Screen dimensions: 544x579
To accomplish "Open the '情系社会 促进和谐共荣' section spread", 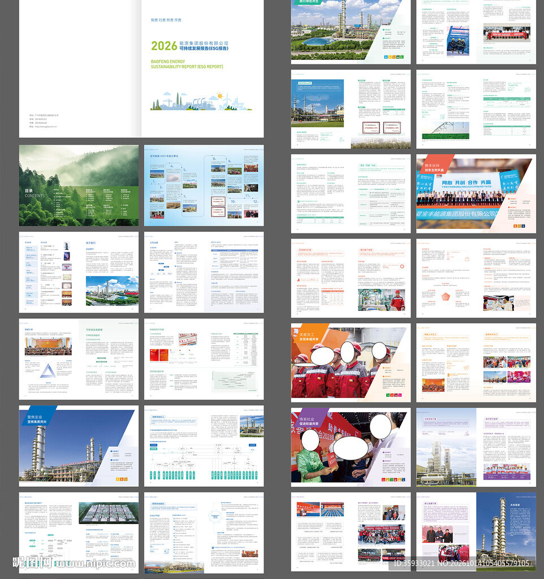I will click(351, 447).
